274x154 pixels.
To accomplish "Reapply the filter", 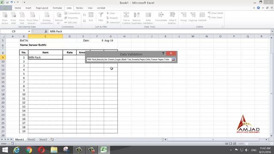I will [x=112, y=18].
